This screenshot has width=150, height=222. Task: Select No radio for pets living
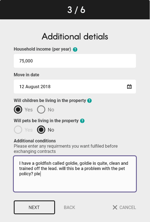41,130
